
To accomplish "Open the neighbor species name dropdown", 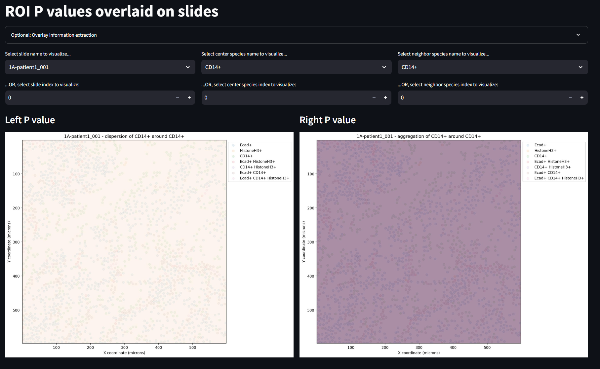I will point(493,67).
